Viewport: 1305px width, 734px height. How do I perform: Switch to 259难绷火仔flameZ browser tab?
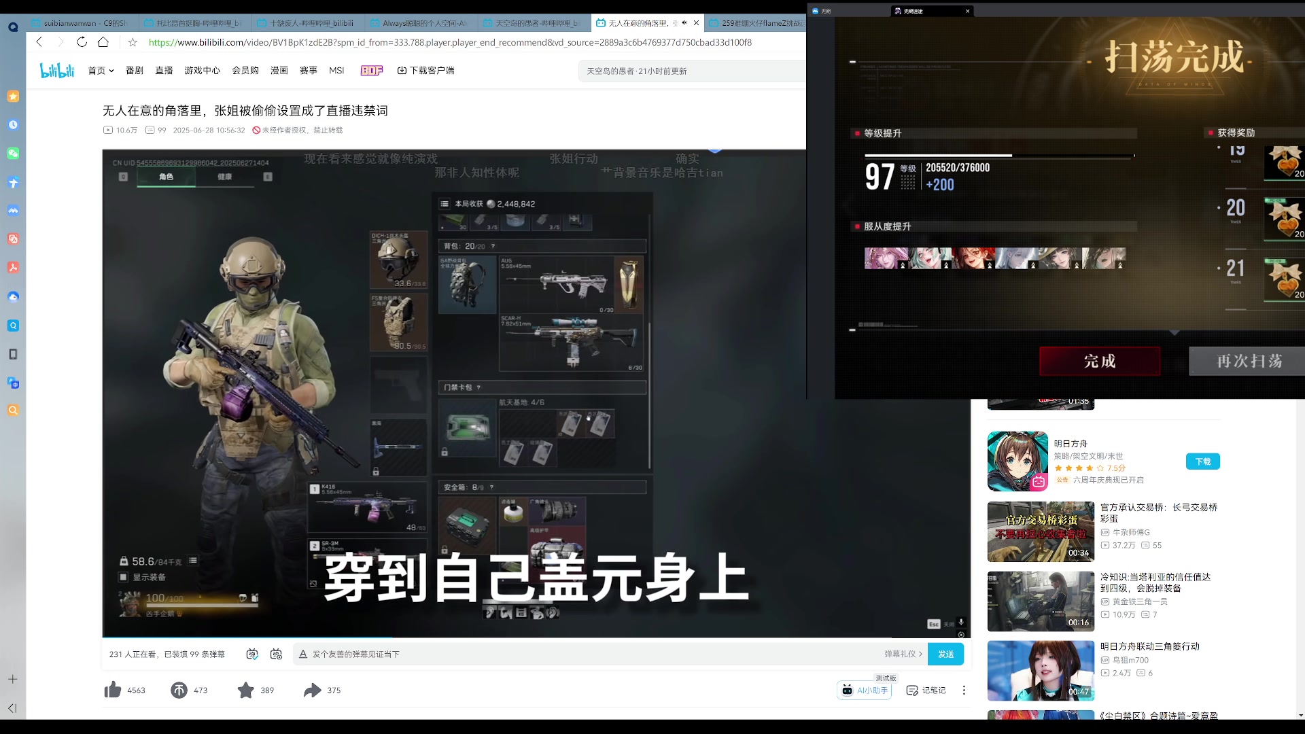[x=756, y=23]
